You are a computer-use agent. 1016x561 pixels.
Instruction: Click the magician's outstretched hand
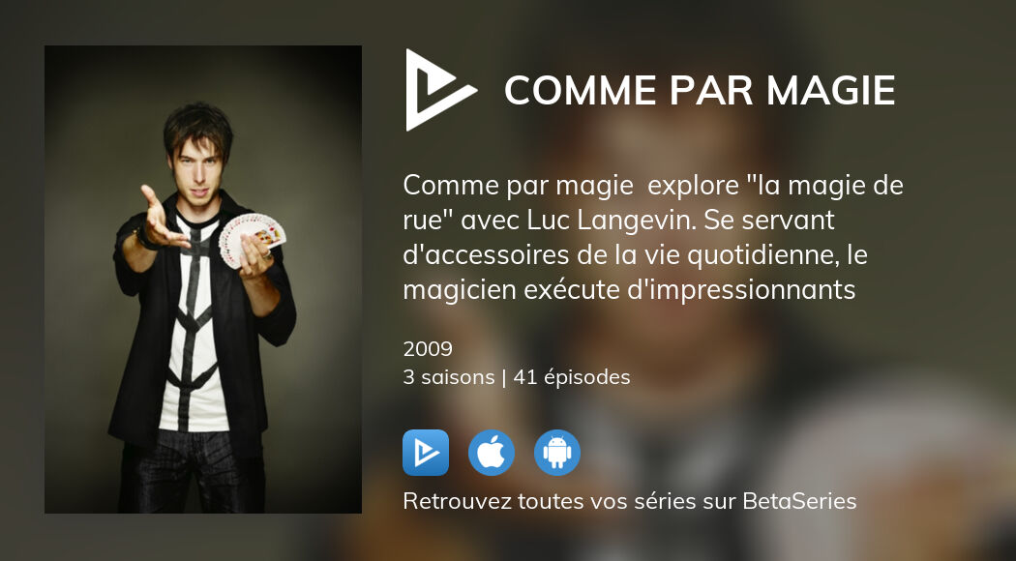tap(159, 219)
